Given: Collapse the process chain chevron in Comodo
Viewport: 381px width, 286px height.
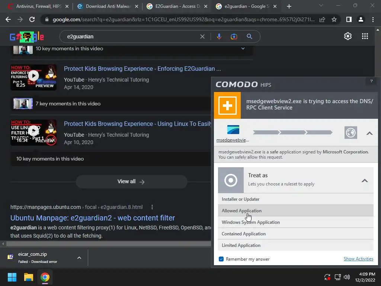Looking at the screenshot, I should (369, 133).
